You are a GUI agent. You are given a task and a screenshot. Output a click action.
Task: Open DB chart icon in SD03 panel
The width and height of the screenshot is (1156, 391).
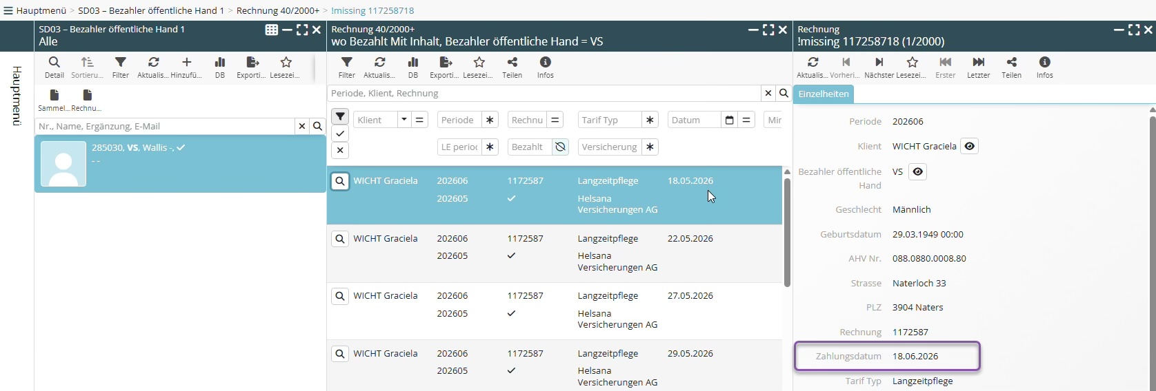click(x=220, y=67)
